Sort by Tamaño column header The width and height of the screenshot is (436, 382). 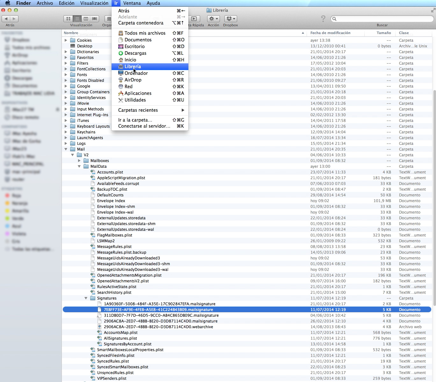click(380, 33)
